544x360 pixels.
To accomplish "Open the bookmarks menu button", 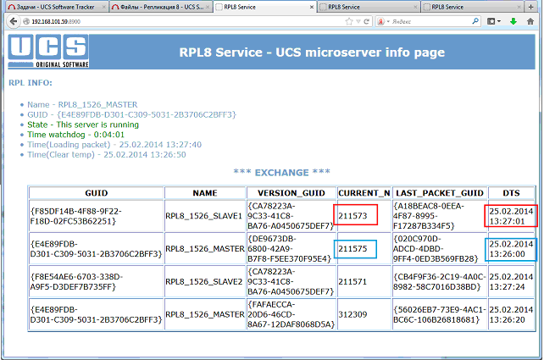I will click(493, 21).
